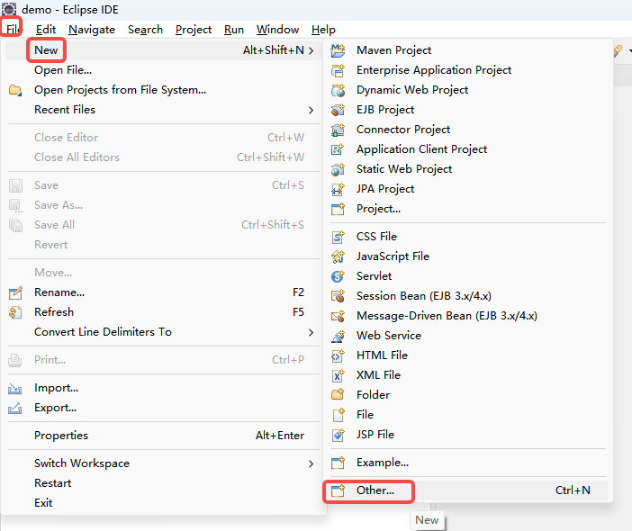
Task: Open the Project menu
Action: click(193, 30)
